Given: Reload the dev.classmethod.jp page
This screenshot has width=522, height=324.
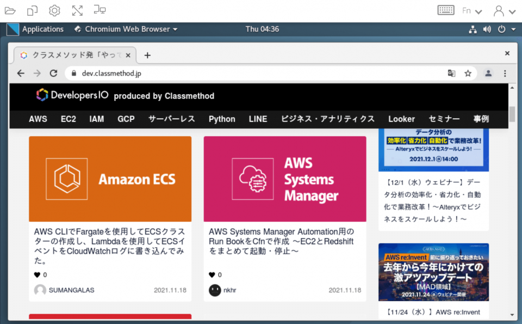Looking at the screenshot, I should click(x=53, y=73).
